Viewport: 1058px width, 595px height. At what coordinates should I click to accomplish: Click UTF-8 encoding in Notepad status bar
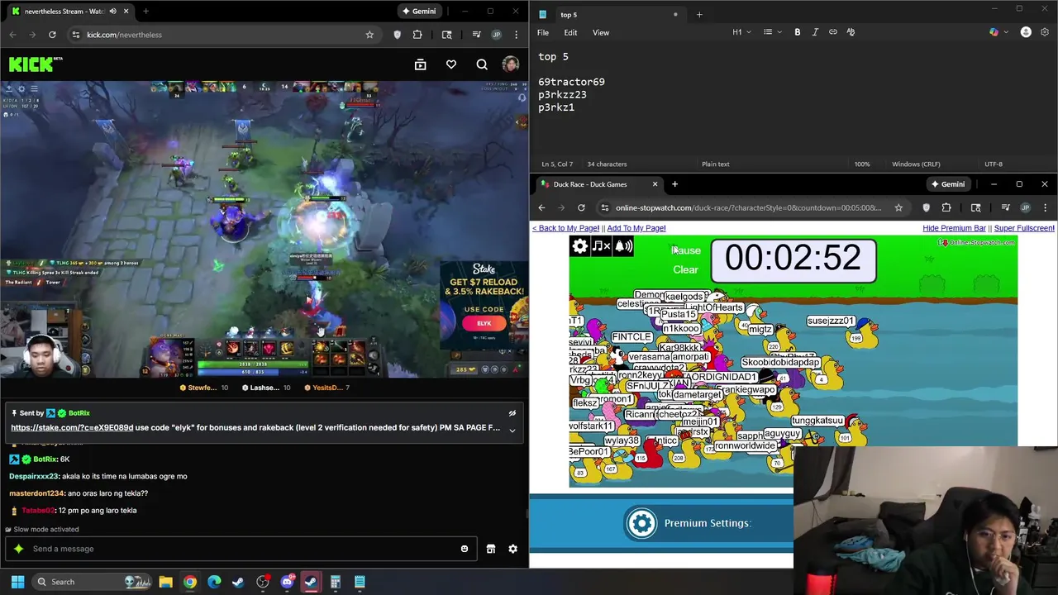[994, 164]
